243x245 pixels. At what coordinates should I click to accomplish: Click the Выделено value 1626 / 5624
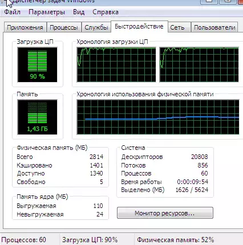[192, 190]
